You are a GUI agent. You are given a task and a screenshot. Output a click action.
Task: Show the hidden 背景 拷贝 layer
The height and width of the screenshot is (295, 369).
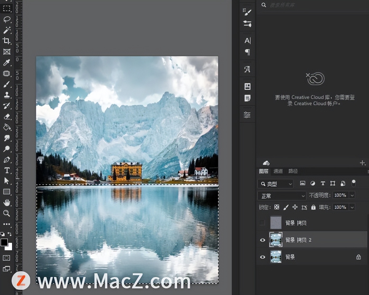click(x=262, y=223)
